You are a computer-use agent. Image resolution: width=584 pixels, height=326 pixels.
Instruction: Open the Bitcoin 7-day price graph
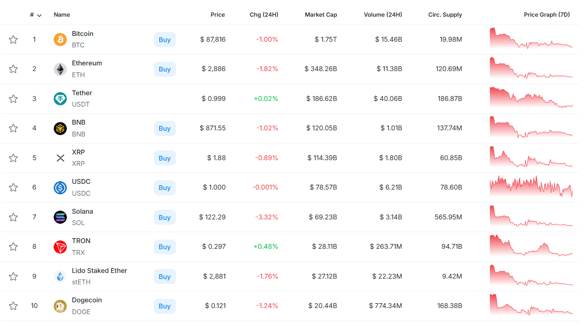pos(531,39)
